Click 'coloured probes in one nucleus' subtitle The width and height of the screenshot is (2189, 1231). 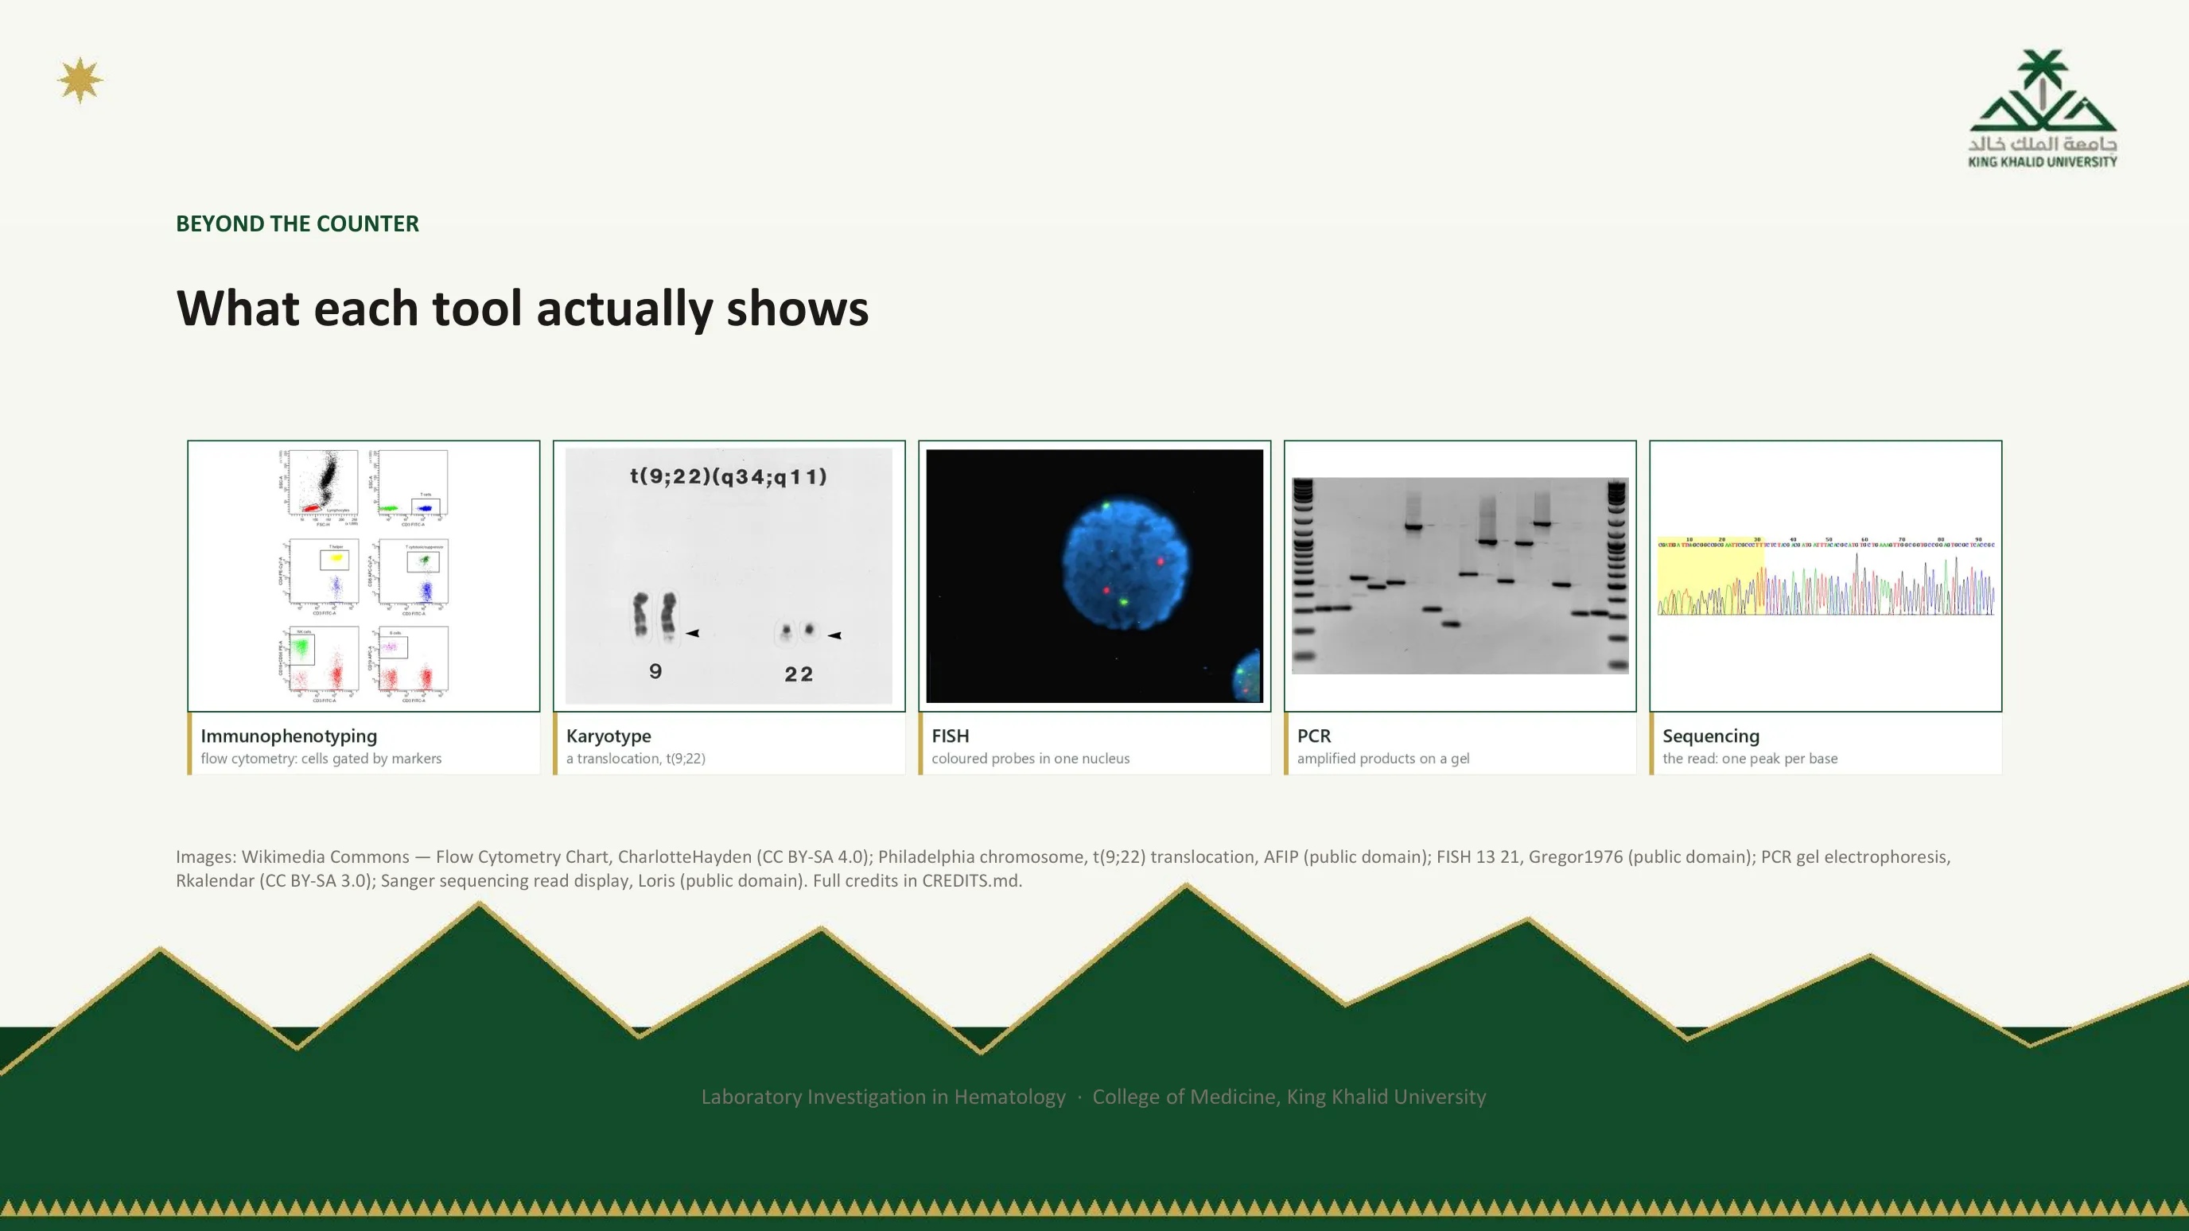coord(1031,759)
